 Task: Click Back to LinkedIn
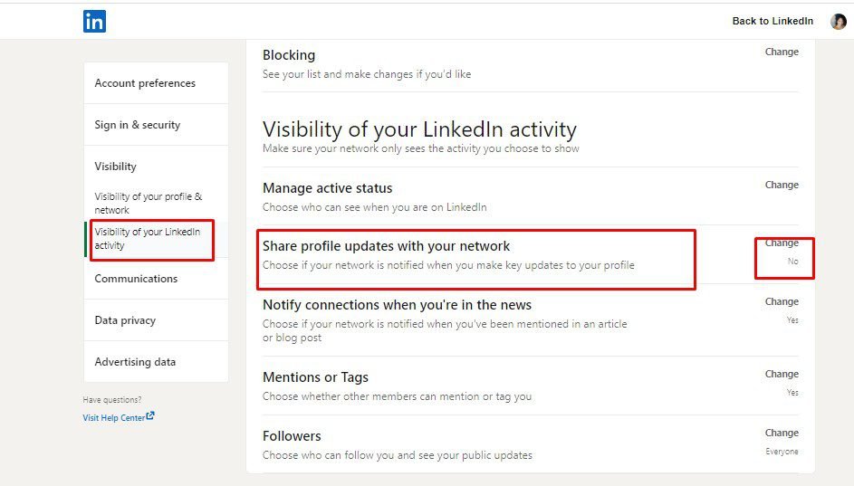pos(772,21)
